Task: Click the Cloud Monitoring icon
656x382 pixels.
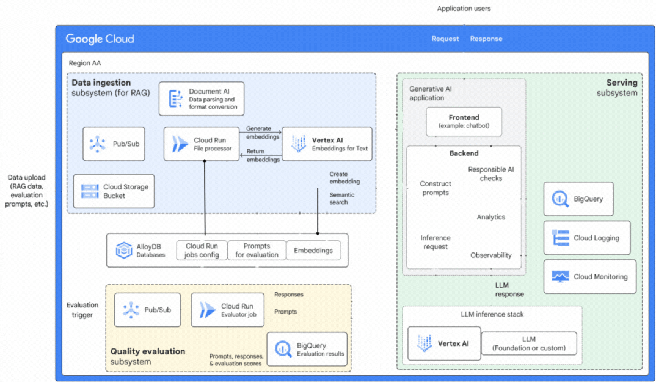Action: [x=560, y=277]
